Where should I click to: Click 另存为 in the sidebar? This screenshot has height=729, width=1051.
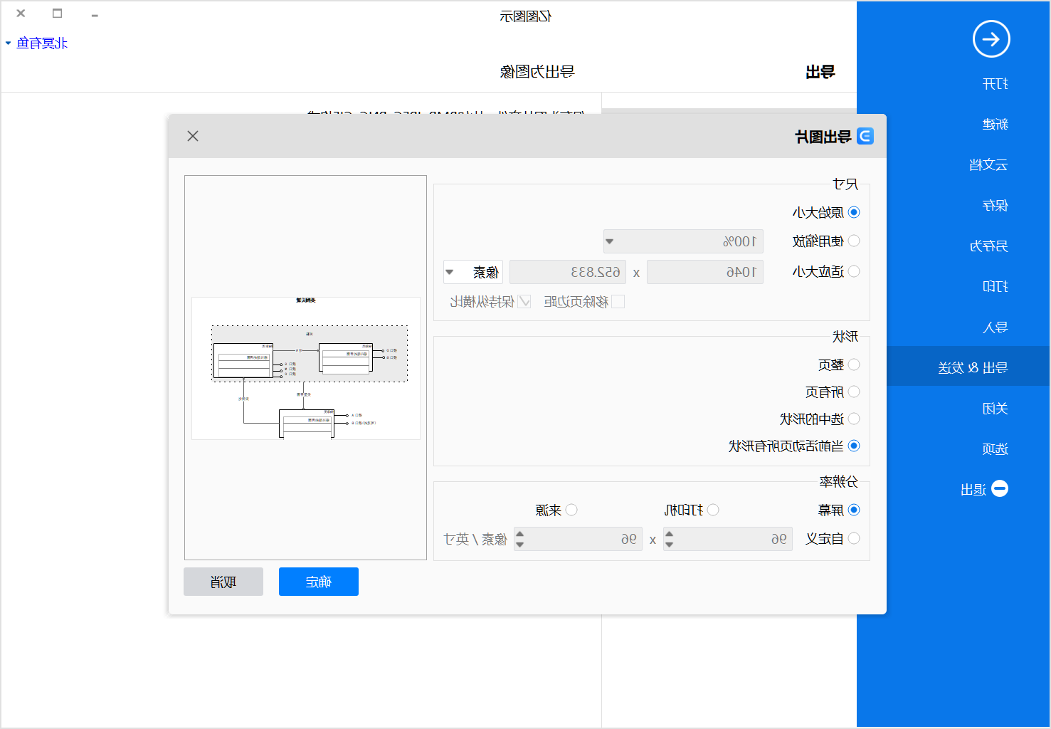988,246
